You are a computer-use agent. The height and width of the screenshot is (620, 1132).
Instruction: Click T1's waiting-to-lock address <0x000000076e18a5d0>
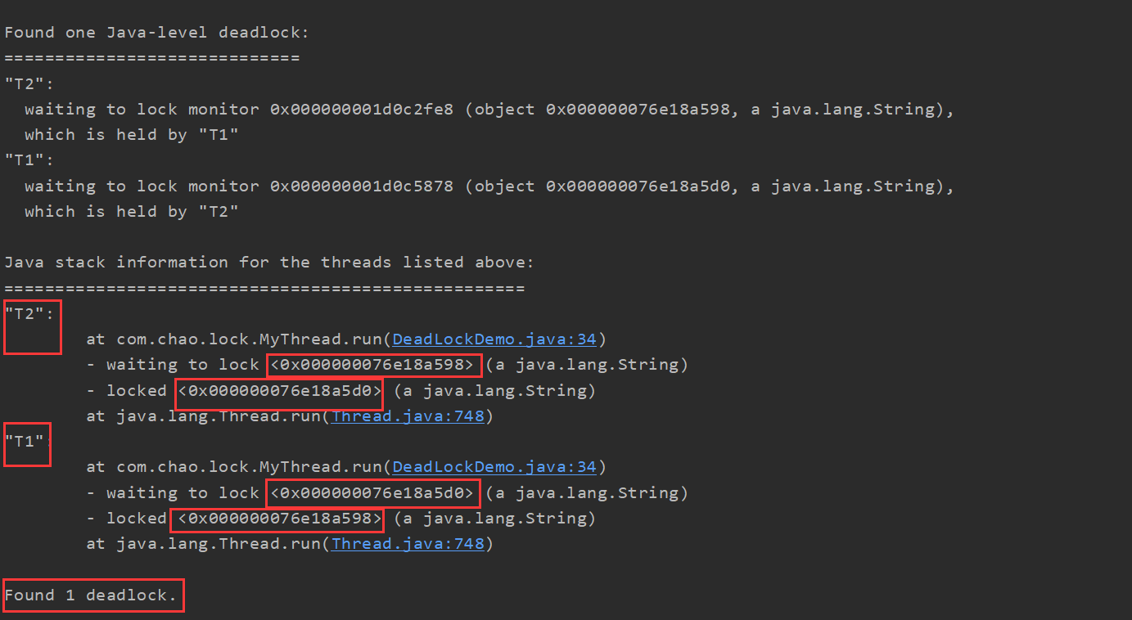pyautogui.click(x=372, y=493)
